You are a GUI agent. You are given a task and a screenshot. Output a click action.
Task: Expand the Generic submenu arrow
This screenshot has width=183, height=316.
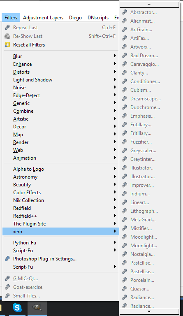tap(115, 103)
